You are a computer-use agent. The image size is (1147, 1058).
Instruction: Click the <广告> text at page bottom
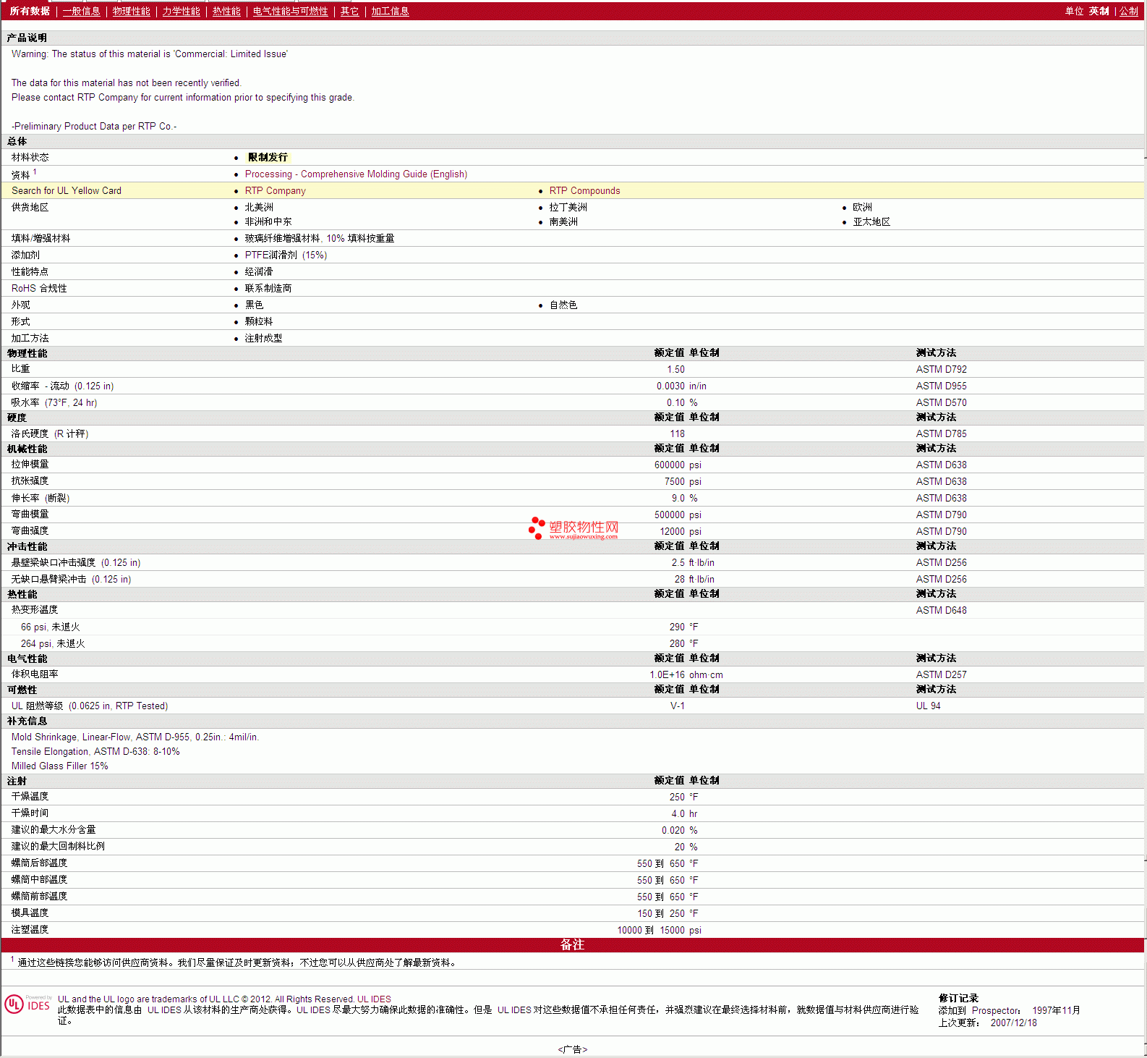[573, 1049]
